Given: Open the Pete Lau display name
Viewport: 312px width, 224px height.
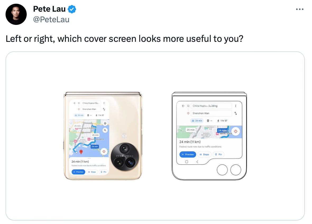Looking at the screenshot, I should pyautogui.click(x=49, y=9).
